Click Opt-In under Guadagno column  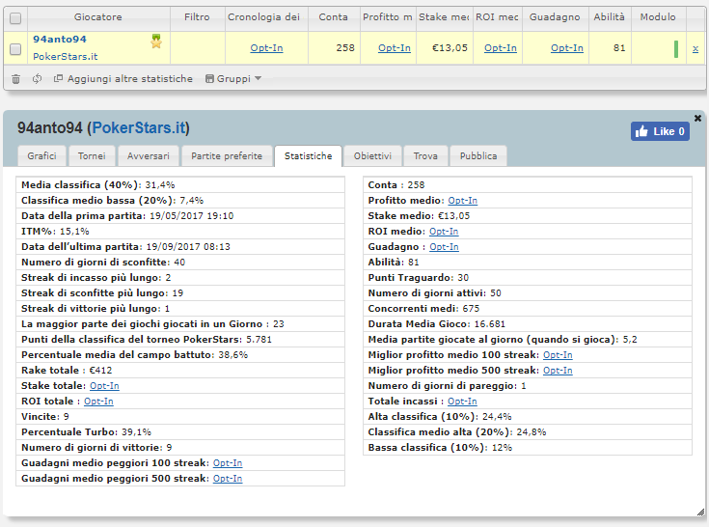click(x=566, y=48)
